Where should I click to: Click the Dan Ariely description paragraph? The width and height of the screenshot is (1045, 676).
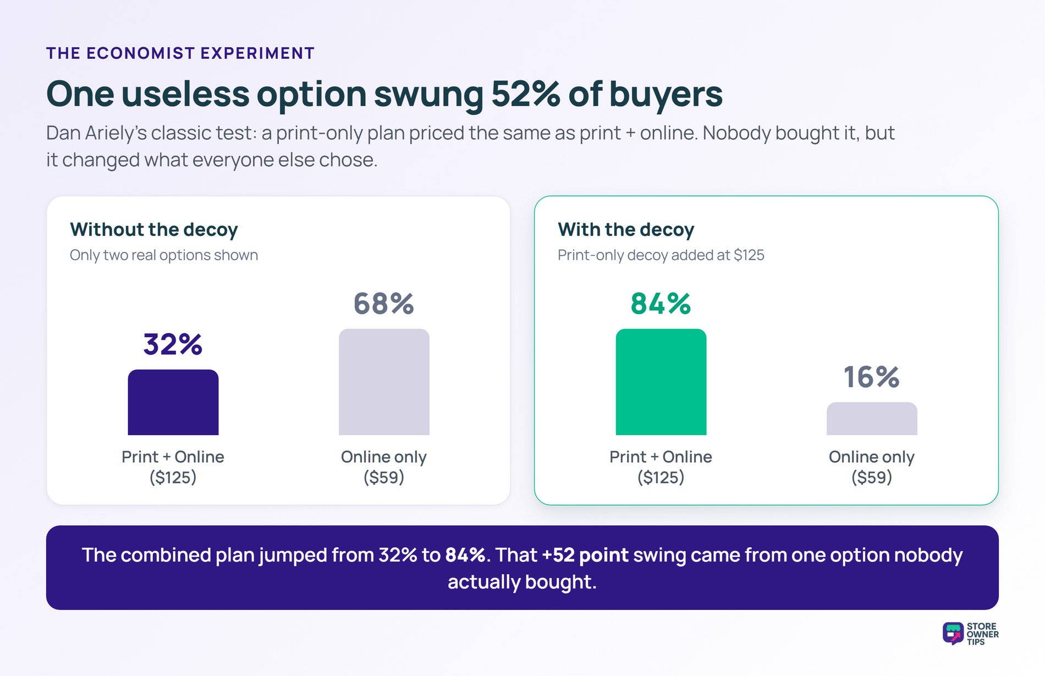pos(470,146)
